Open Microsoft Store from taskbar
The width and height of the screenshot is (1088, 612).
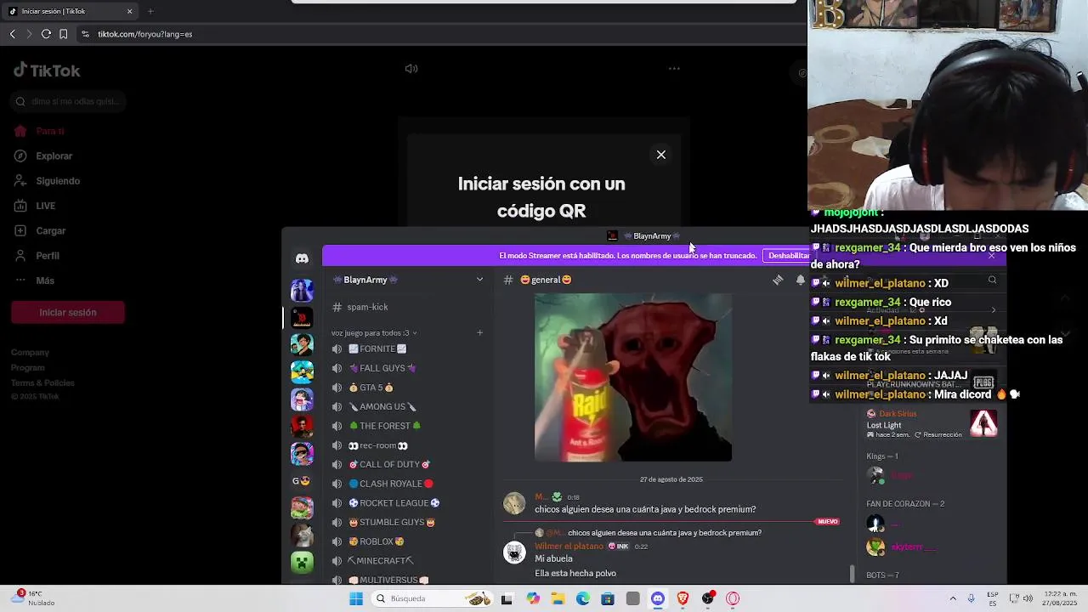click(x=608, y=598)
